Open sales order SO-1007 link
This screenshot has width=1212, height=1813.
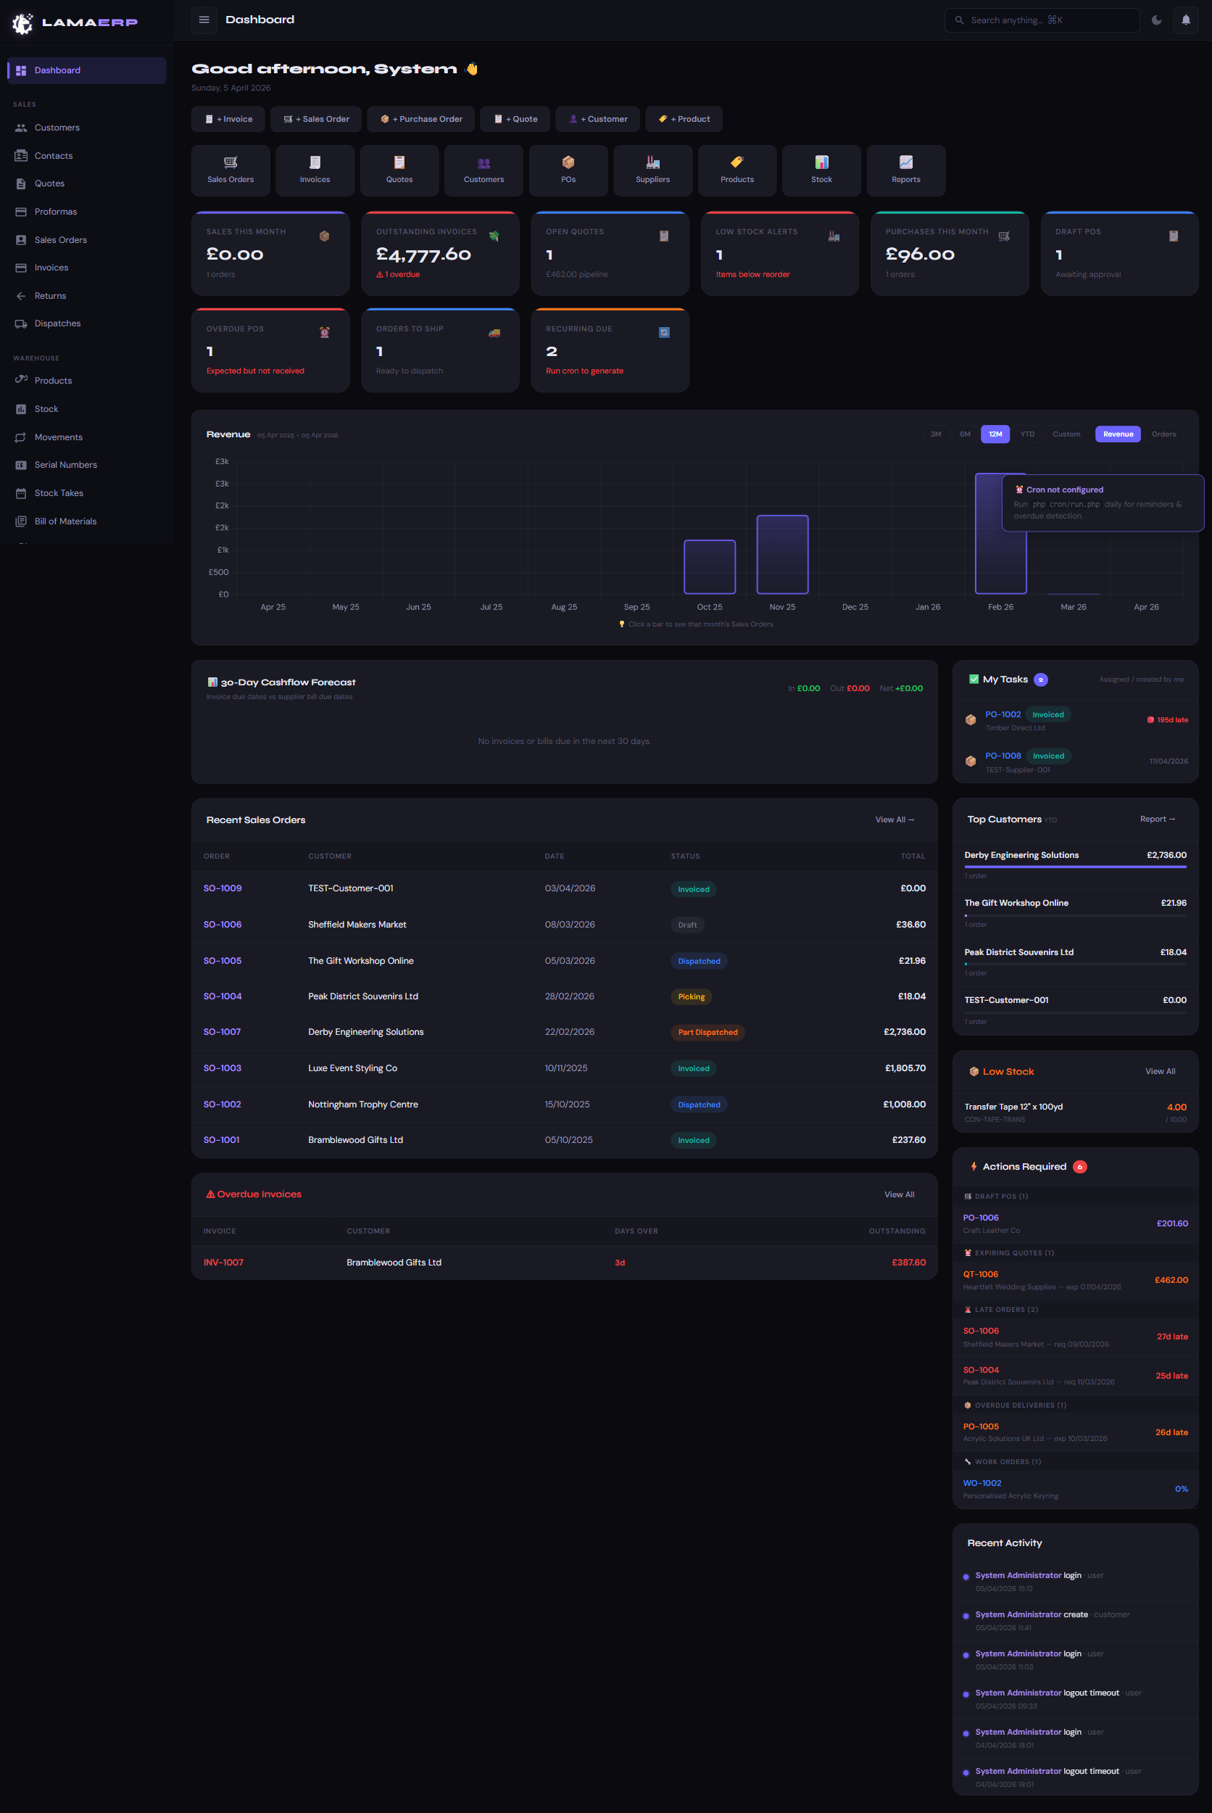[x=222, y=1031]
